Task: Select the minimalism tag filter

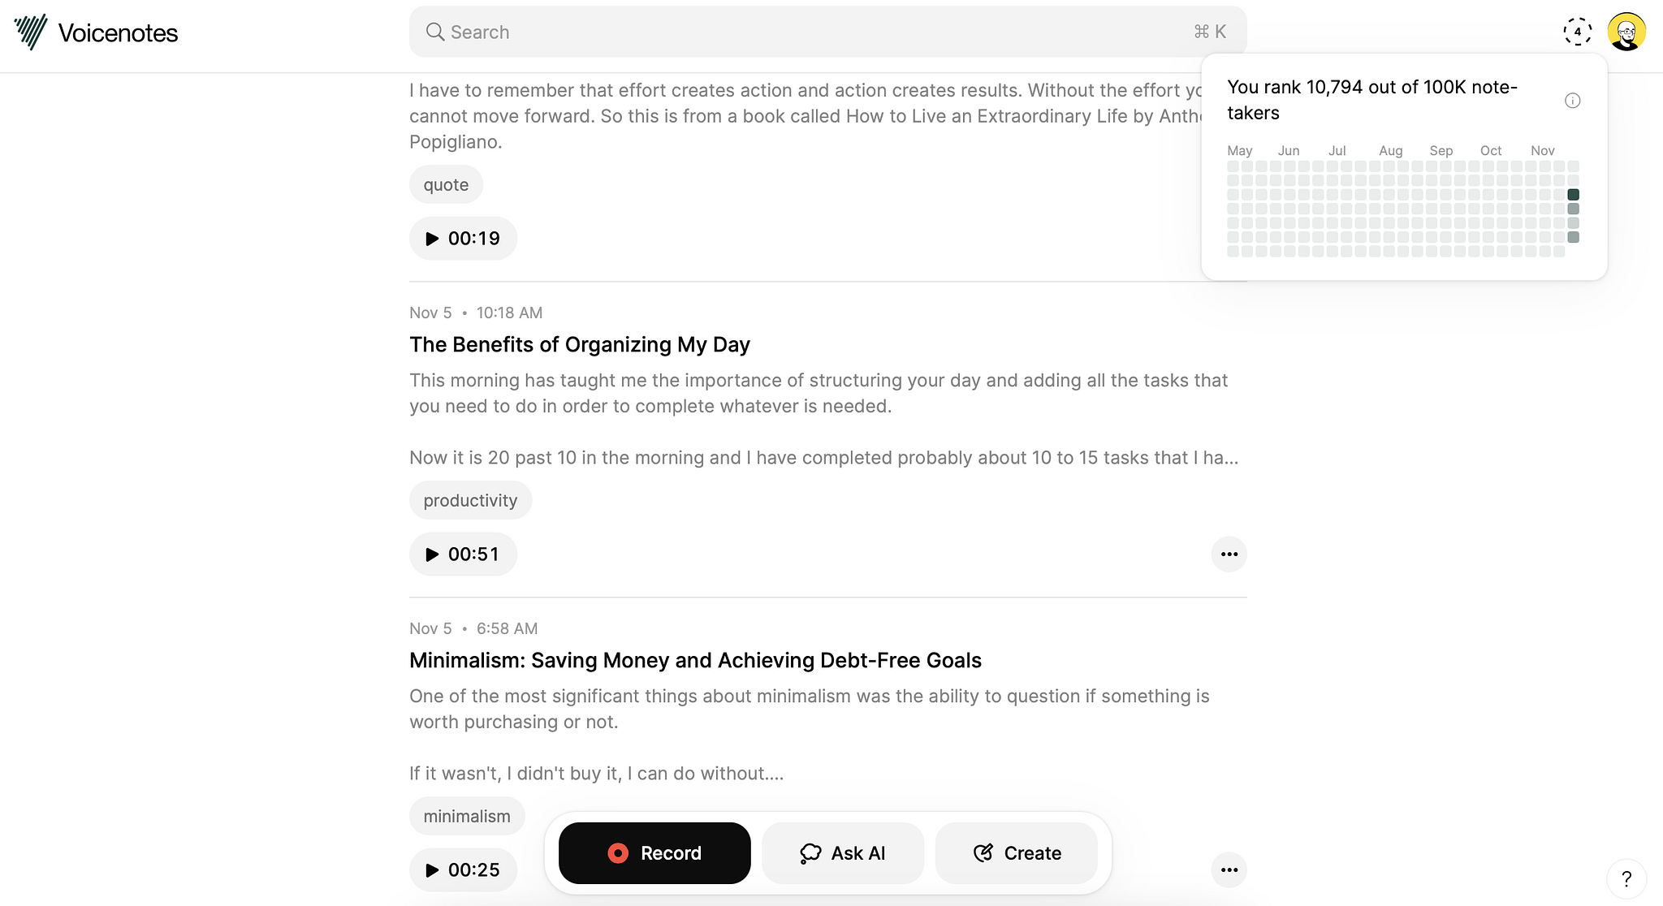Action: click(x=466, y=814)
